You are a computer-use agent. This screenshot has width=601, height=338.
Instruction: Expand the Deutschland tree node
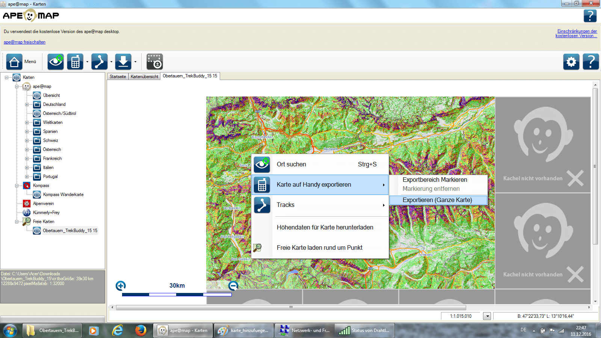click(27, 104)
